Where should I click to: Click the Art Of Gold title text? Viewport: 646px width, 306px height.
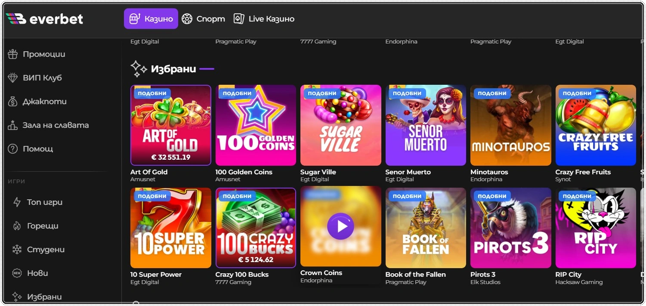149,172
